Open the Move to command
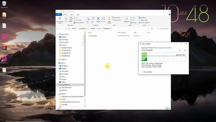Image resolution: width=216 pixels, height=122 pixels. pos(88,20)
